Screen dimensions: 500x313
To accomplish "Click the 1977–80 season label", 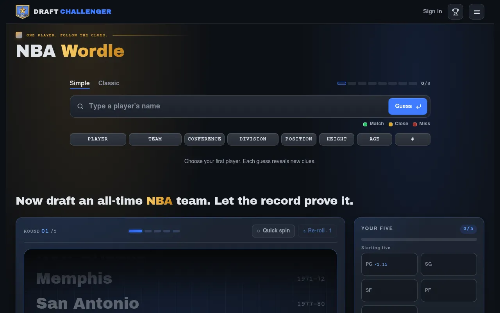I will click(x=311, y=304).
